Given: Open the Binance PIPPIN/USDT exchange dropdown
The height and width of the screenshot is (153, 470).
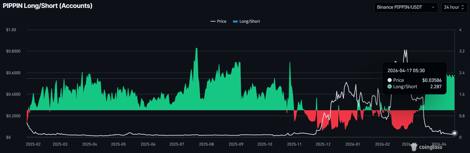Looking at the screenshot, I should point(400,7).
